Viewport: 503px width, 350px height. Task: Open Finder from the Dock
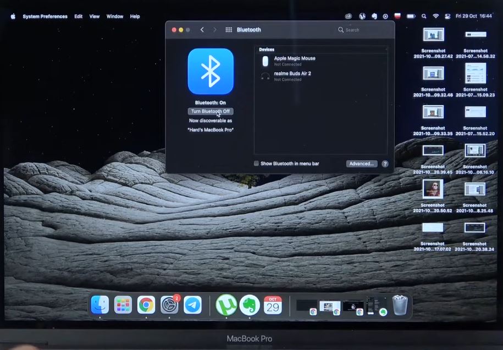pyautogui.click(x=100, y=304)
